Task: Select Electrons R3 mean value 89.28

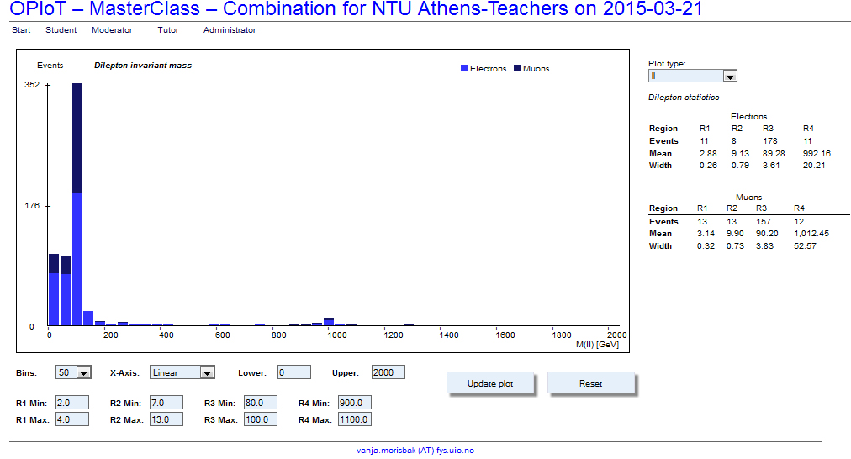Action: click(x=774, y=154)
